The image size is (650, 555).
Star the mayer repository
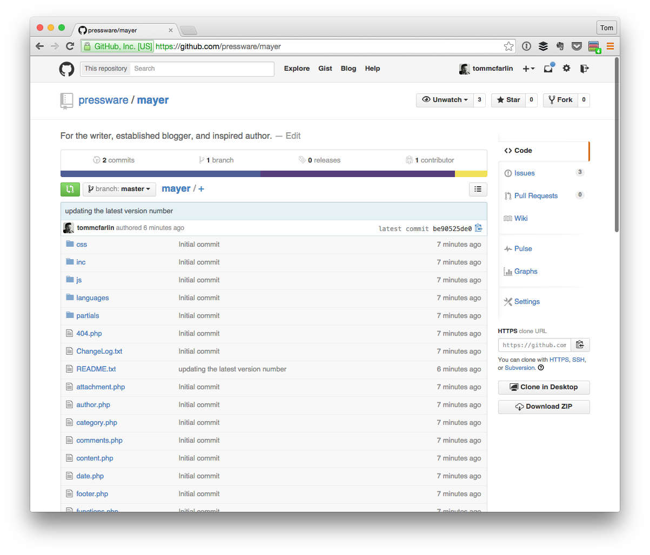tap(508, 100)
